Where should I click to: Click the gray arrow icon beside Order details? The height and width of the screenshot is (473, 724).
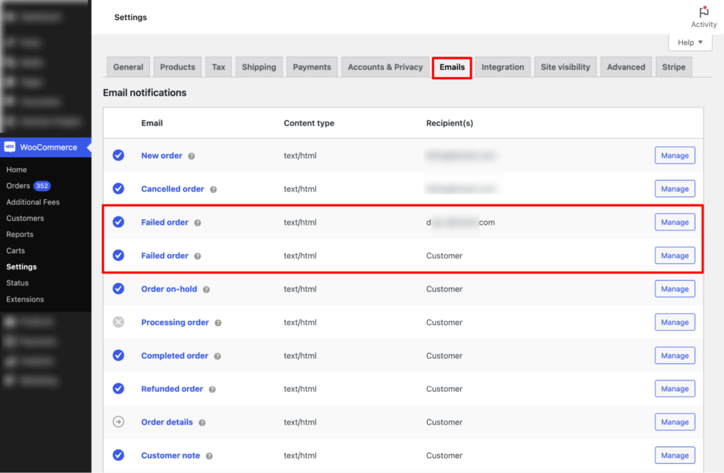tap(118, 421)
